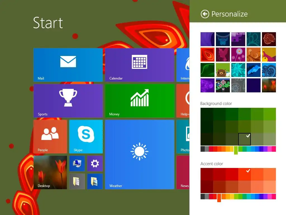Viewport: 286px width, 215px height.
Task: Pick the brightest green Background color swatch
Action: [x=270, y=114]
